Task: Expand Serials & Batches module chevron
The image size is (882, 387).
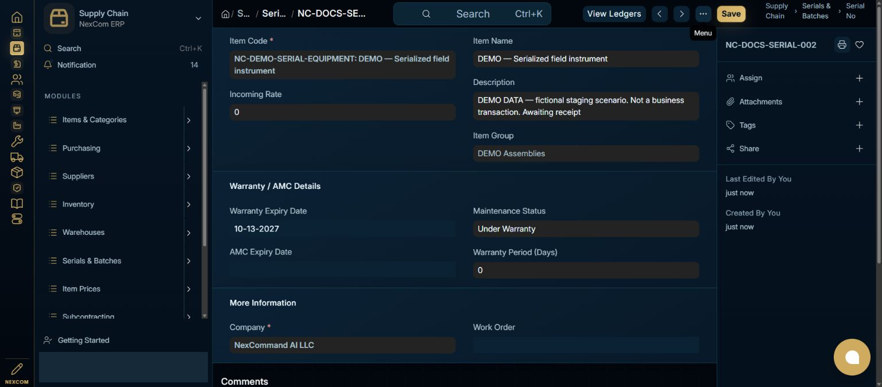Action: pos(188,261)
